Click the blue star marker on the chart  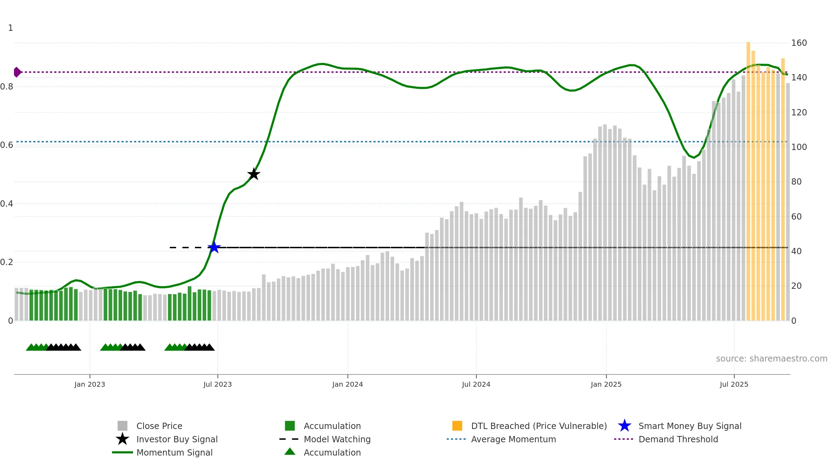214,247
